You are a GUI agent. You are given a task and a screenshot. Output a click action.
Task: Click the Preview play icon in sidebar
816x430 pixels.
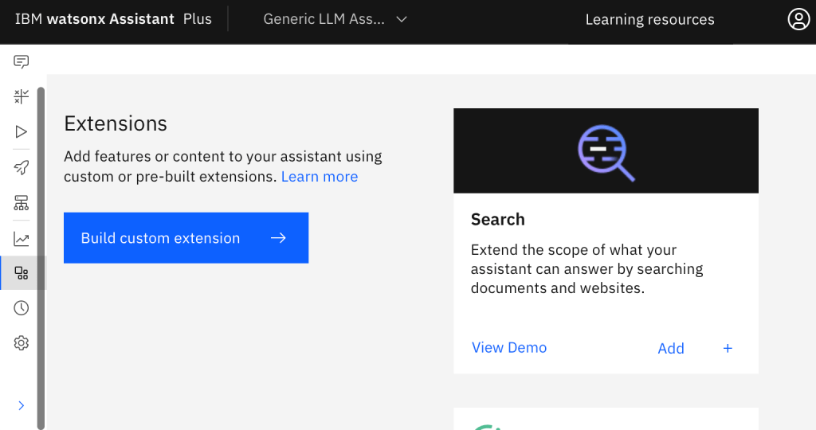pos(22,131)
